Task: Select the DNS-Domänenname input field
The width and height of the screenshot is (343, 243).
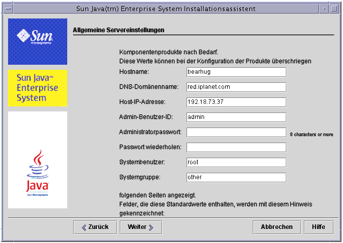Action: tap(236, 87)
